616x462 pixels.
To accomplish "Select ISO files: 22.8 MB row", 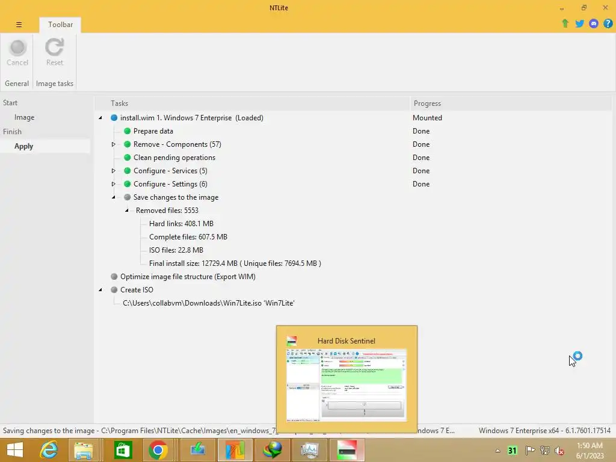I will [x=176, y=250].
